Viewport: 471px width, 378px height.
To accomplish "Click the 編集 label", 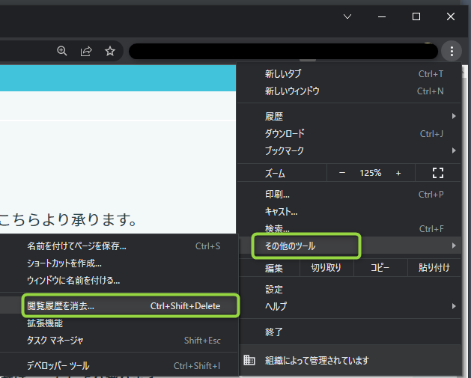I will [273, 268].
